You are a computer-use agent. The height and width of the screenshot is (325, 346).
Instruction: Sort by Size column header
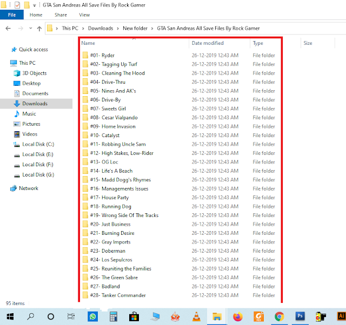pyautogui.click(x=308, y=43)
